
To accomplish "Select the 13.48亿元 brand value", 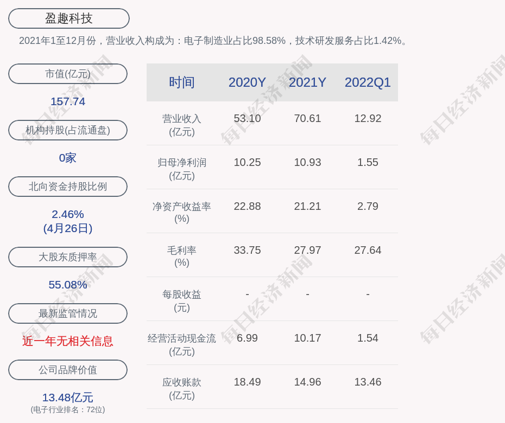I will (x=68, y=398).
